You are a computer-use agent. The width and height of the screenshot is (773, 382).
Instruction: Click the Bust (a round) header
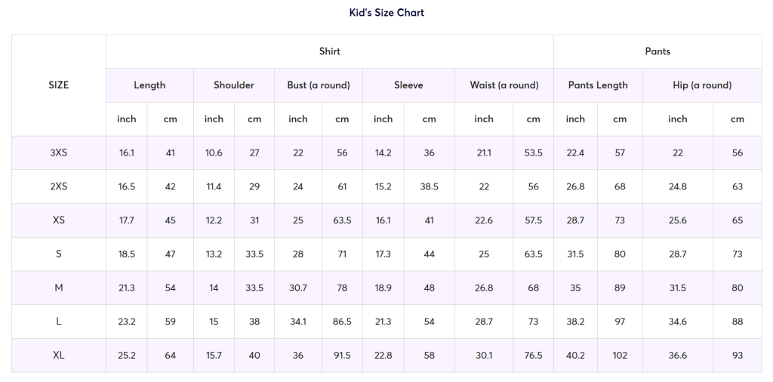(319, 85)
